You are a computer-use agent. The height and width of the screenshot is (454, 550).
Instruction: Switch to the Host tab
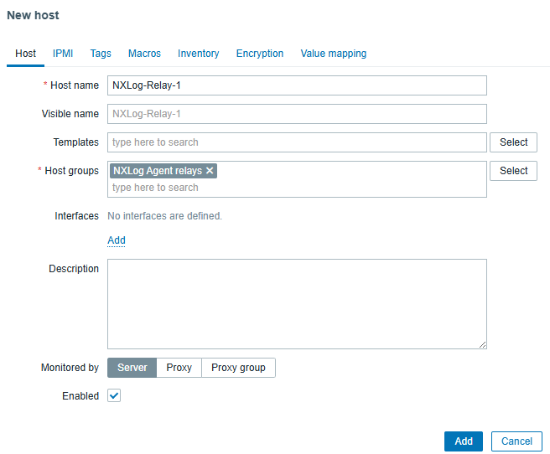click(26, 54)
